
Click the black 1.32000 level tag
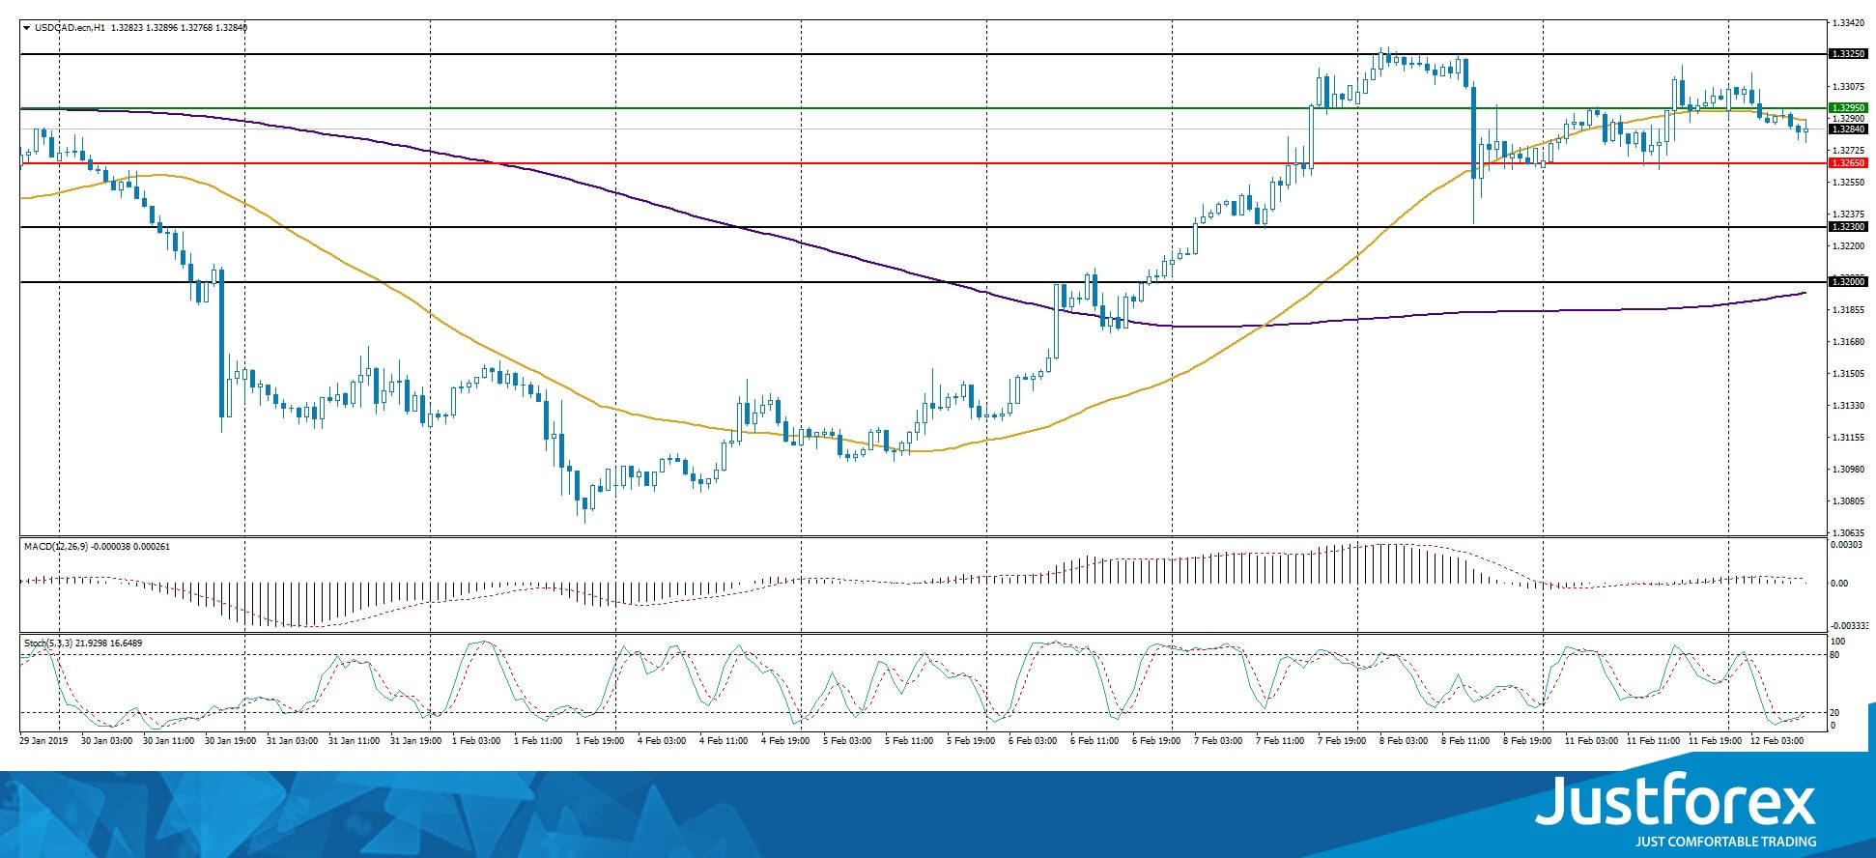point(1848,281)
